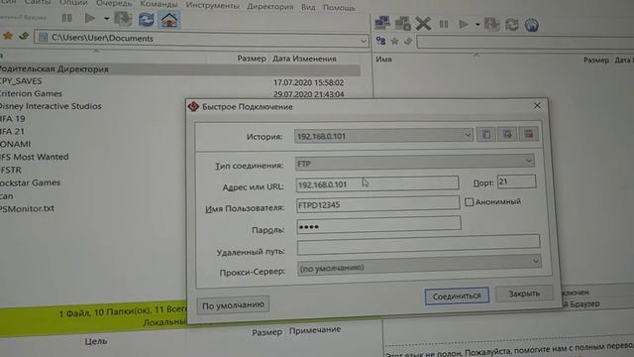
Task: Click the По умолчанию button
Action: pos(233,305)
